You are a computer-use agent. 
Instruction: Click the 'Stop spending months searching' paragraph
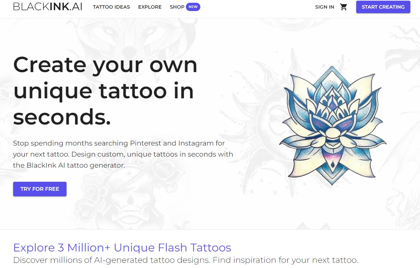pos(123,154)
